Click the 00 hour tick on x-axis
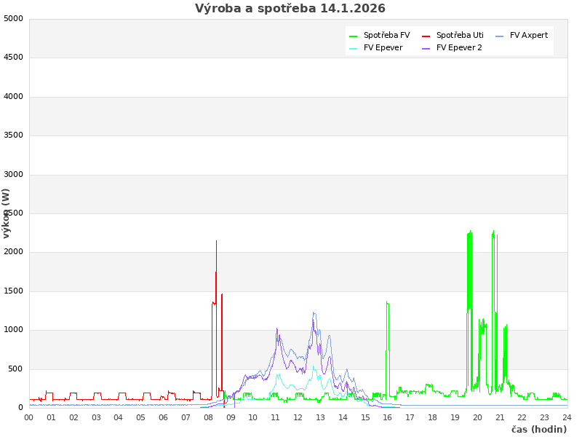Image resolution: width=582 pixels, height=437 pixels. pos(29,417)
